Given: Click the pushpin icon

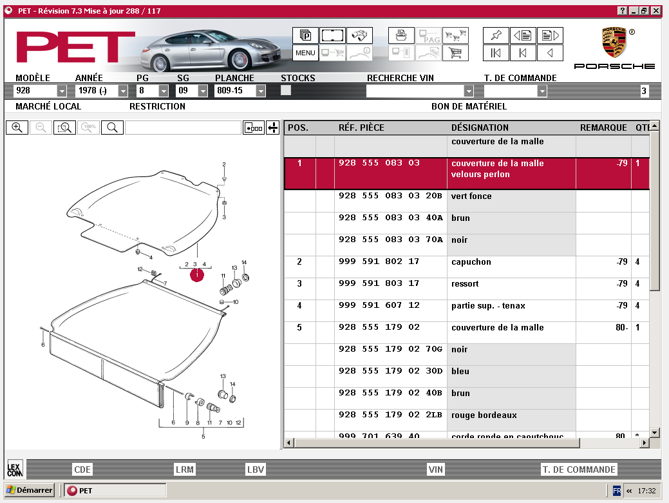Looking at the screenshot, I should coord(496,35).
